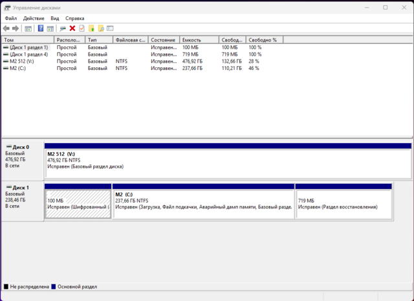Click the Forward arrow in toolbar
The width and height of the screenshot is (414, 301).
[16, 28]
